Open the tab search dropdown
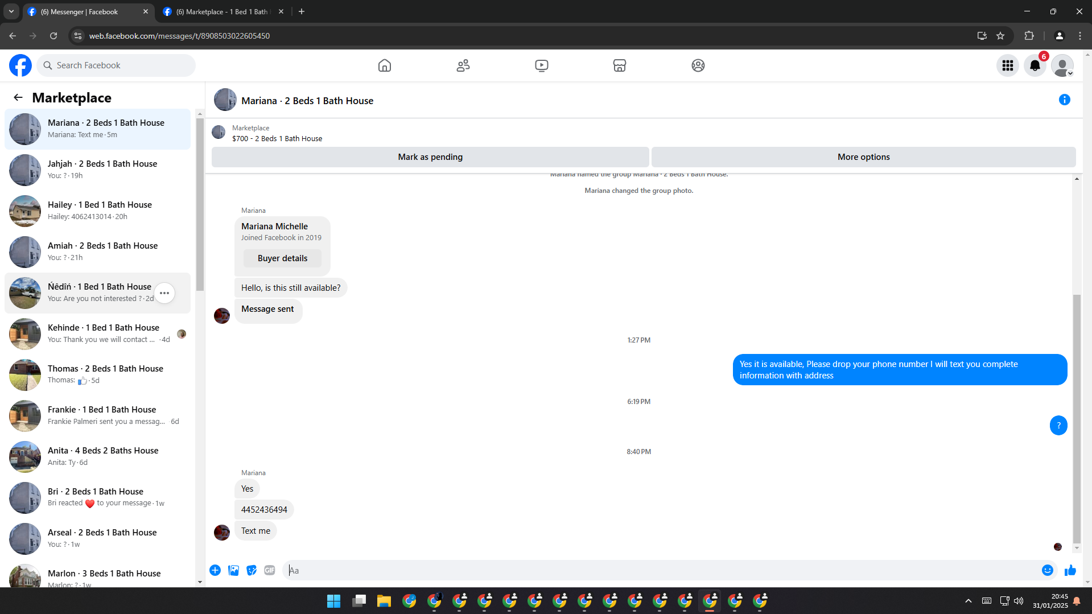1092x614 pixels. 11,11
